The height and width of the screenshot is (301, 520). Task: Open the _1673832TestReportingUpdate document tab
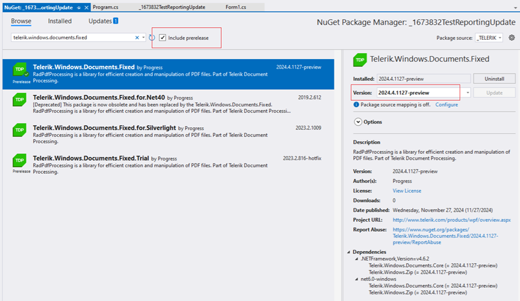coord(172,7)
